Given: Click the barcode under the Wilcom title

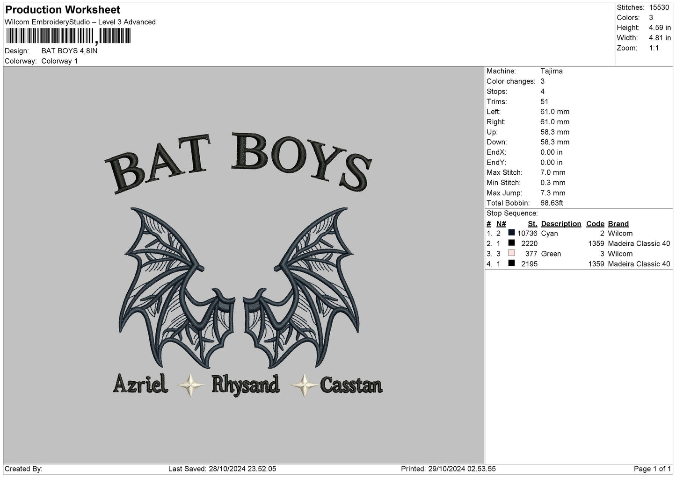Looking at the screenshot, I should coord(68,36).
